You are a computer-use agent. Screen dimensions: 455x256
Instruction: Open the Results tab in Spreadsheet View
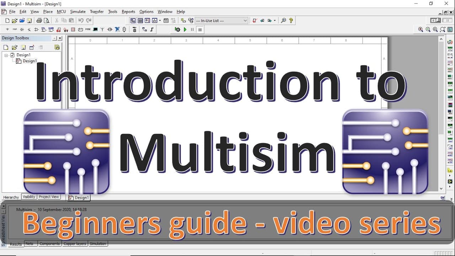[16, 244]
